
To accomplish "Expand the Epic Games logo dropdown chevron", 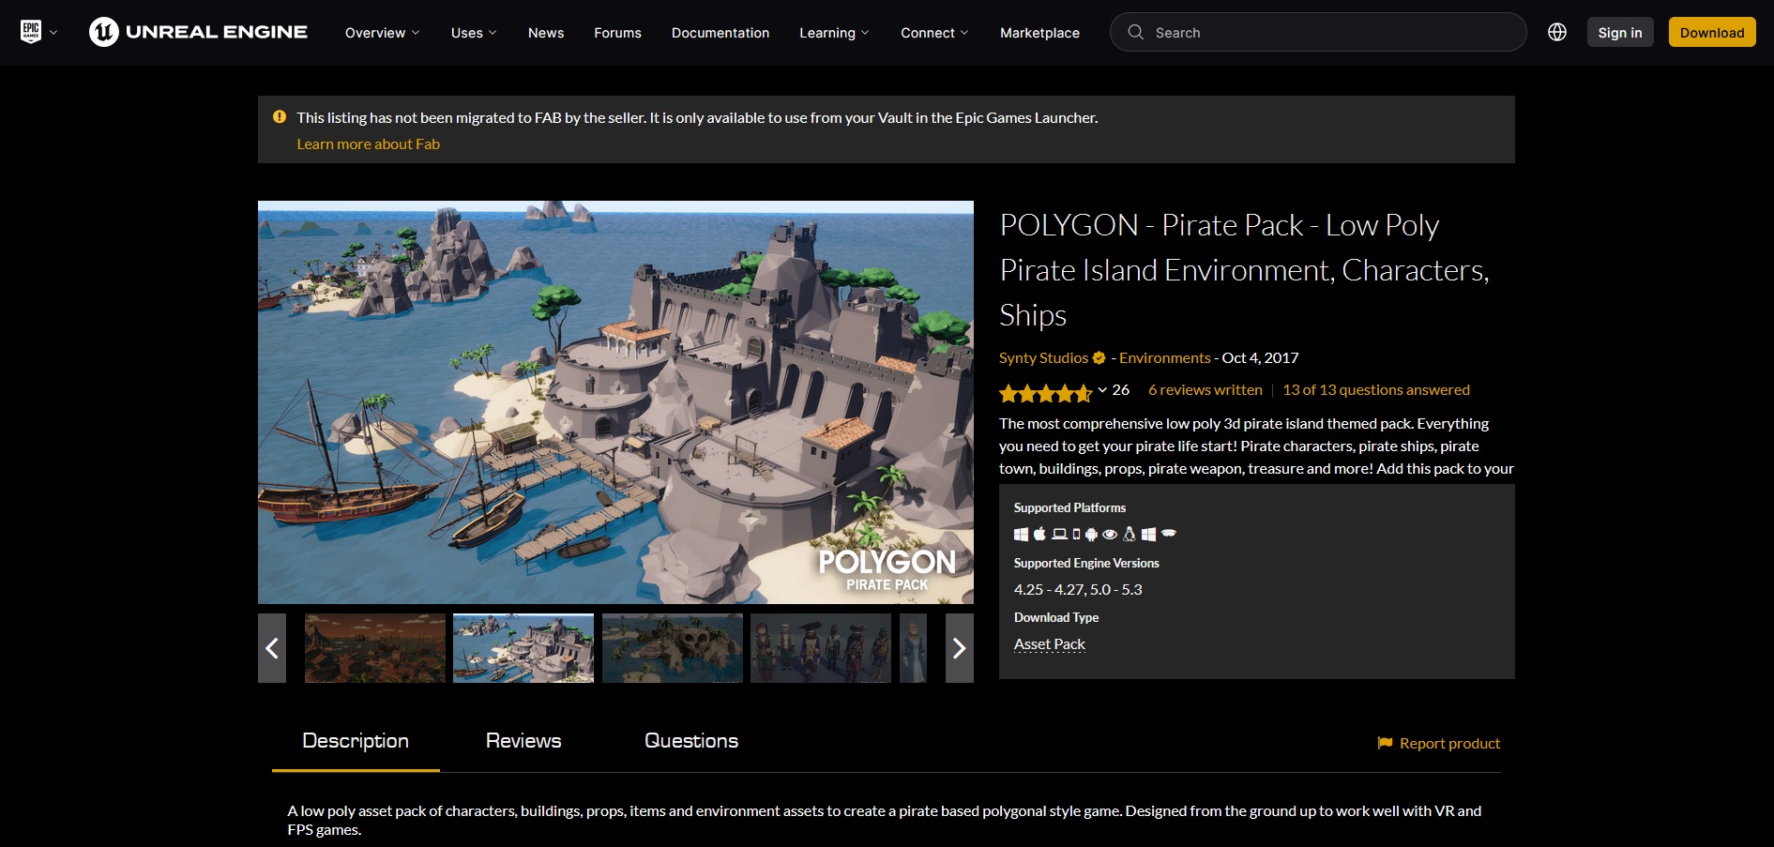I will point(53,32).
